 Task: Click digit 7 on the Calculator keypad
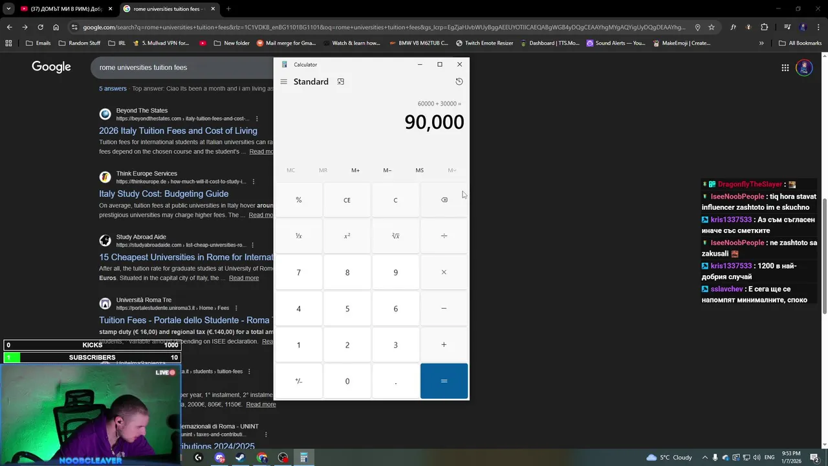[x=298, y=272]
